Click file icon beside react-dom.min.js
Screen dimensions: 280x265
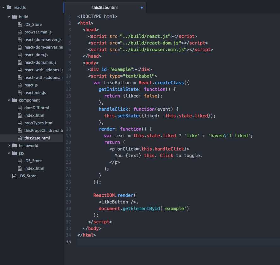click(x=20, y=62)
